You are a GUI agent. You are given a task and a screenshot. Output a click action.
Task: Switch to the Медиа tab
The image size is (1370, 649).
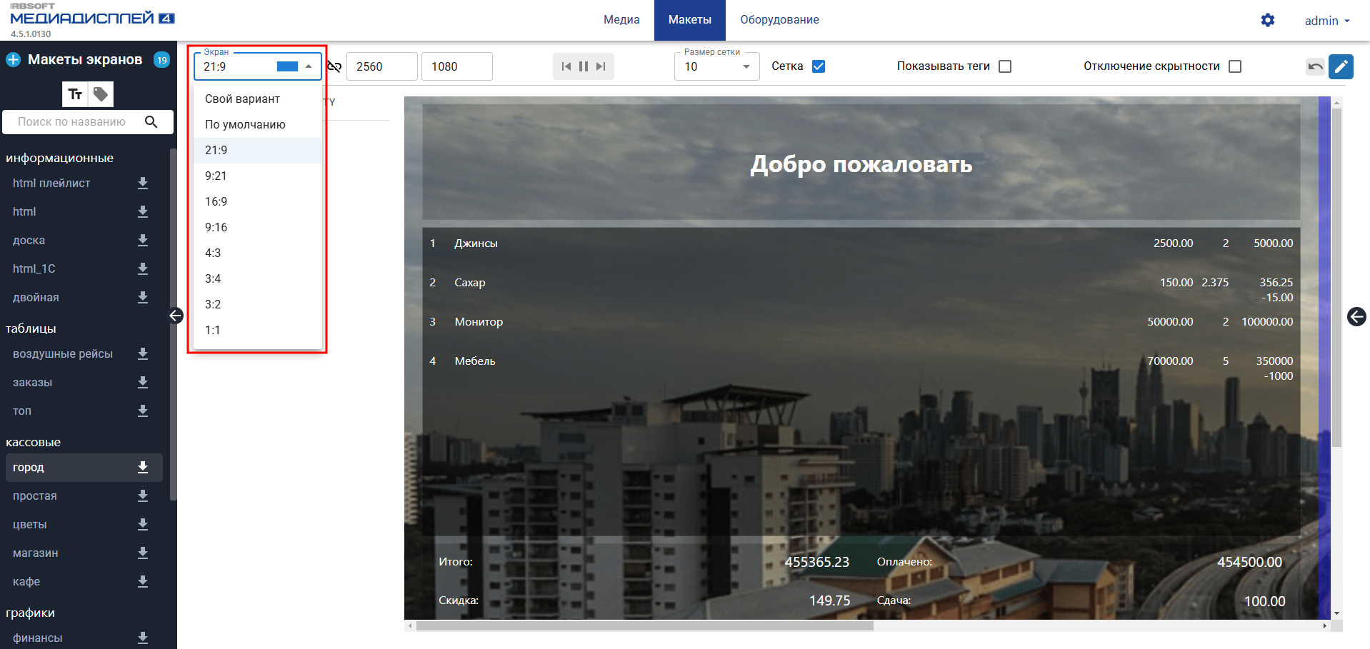(x=621, y=20)
